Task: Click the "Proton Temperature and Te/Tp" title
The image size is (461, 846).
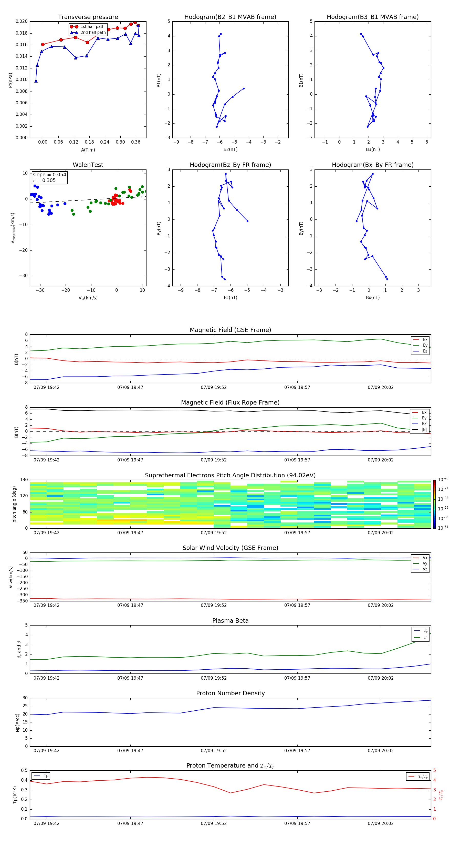Action: [230, 766]
